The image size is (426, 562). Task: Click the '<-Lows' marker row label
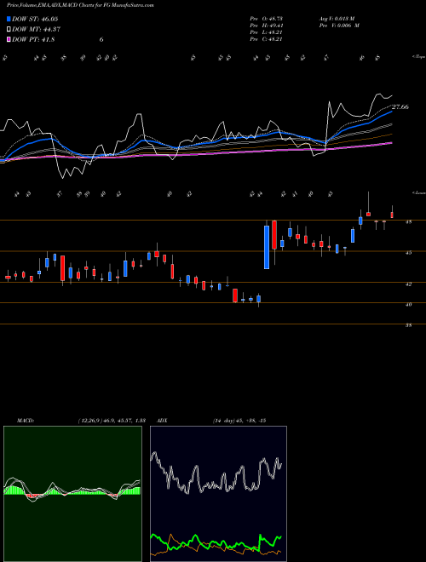(x=419, y=193)
